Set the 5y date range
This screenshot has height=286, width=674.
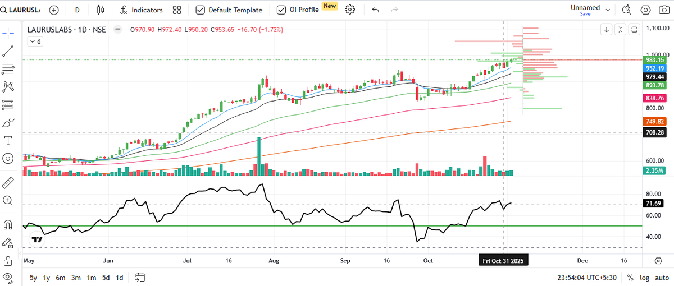click(34, 278)
